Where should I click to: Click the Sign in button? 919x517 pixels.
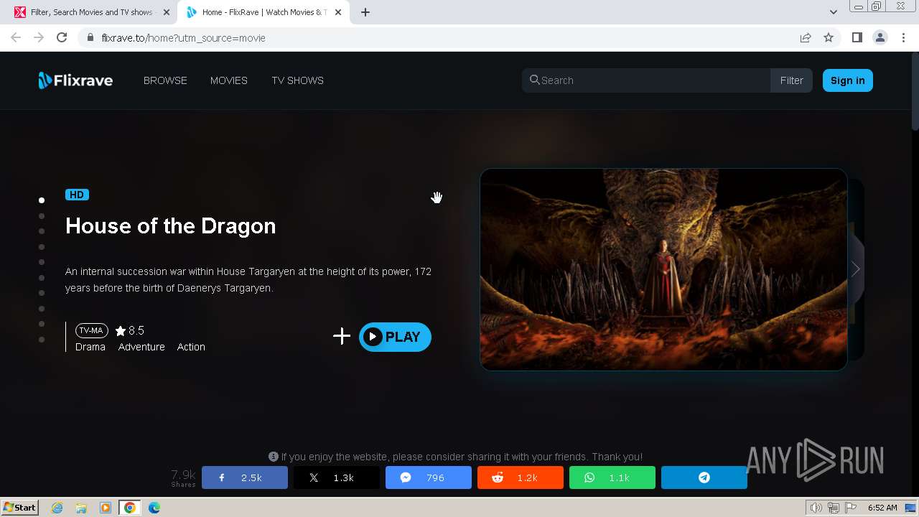[847, 80]
